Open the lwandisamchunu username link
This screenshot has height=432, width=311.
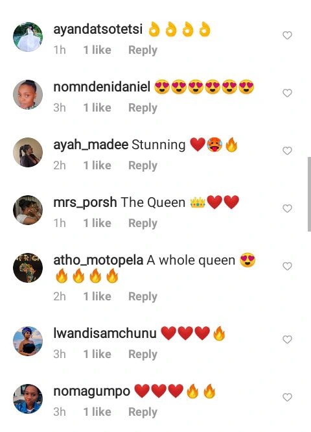click(x=105, y=333)
